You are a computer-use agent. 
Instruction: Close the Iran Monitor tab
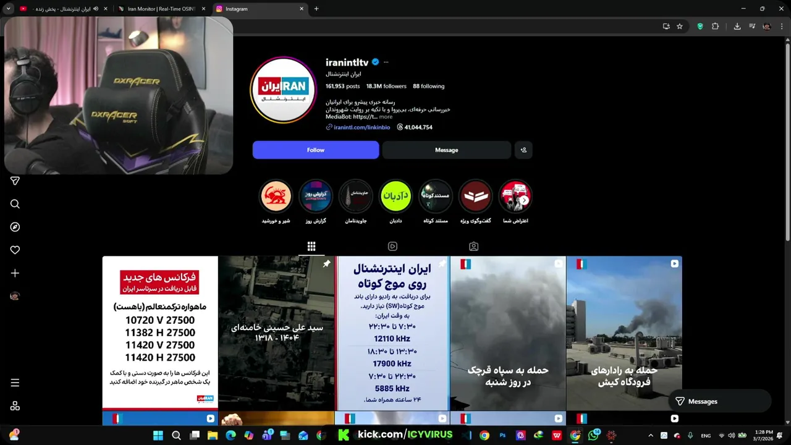click(203, 9)
